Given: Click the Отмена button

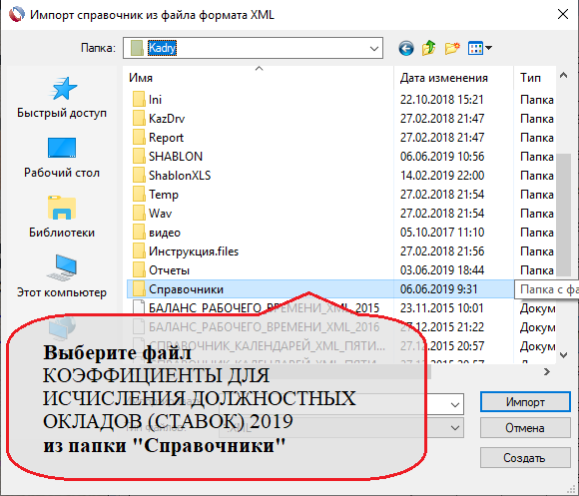Looking at the screenshot, I should [525, 428].
